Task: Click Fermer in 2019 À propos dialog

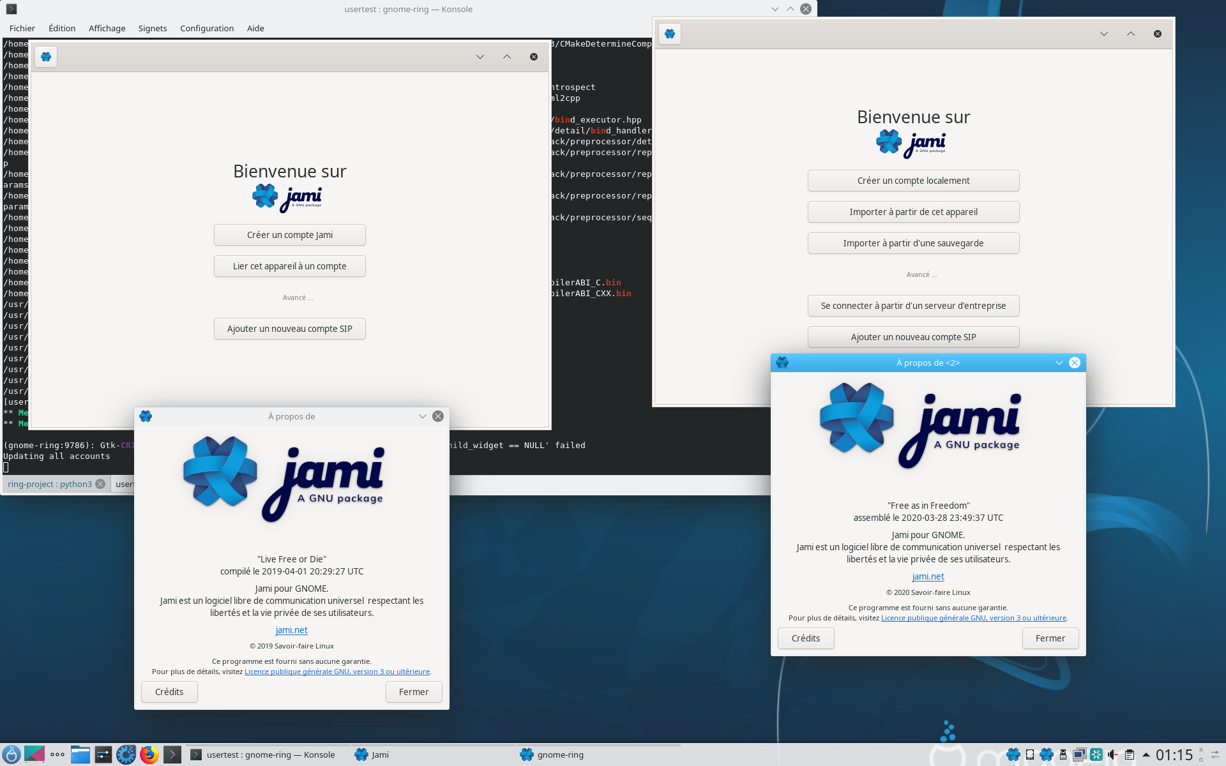Action: click(414, 692)
